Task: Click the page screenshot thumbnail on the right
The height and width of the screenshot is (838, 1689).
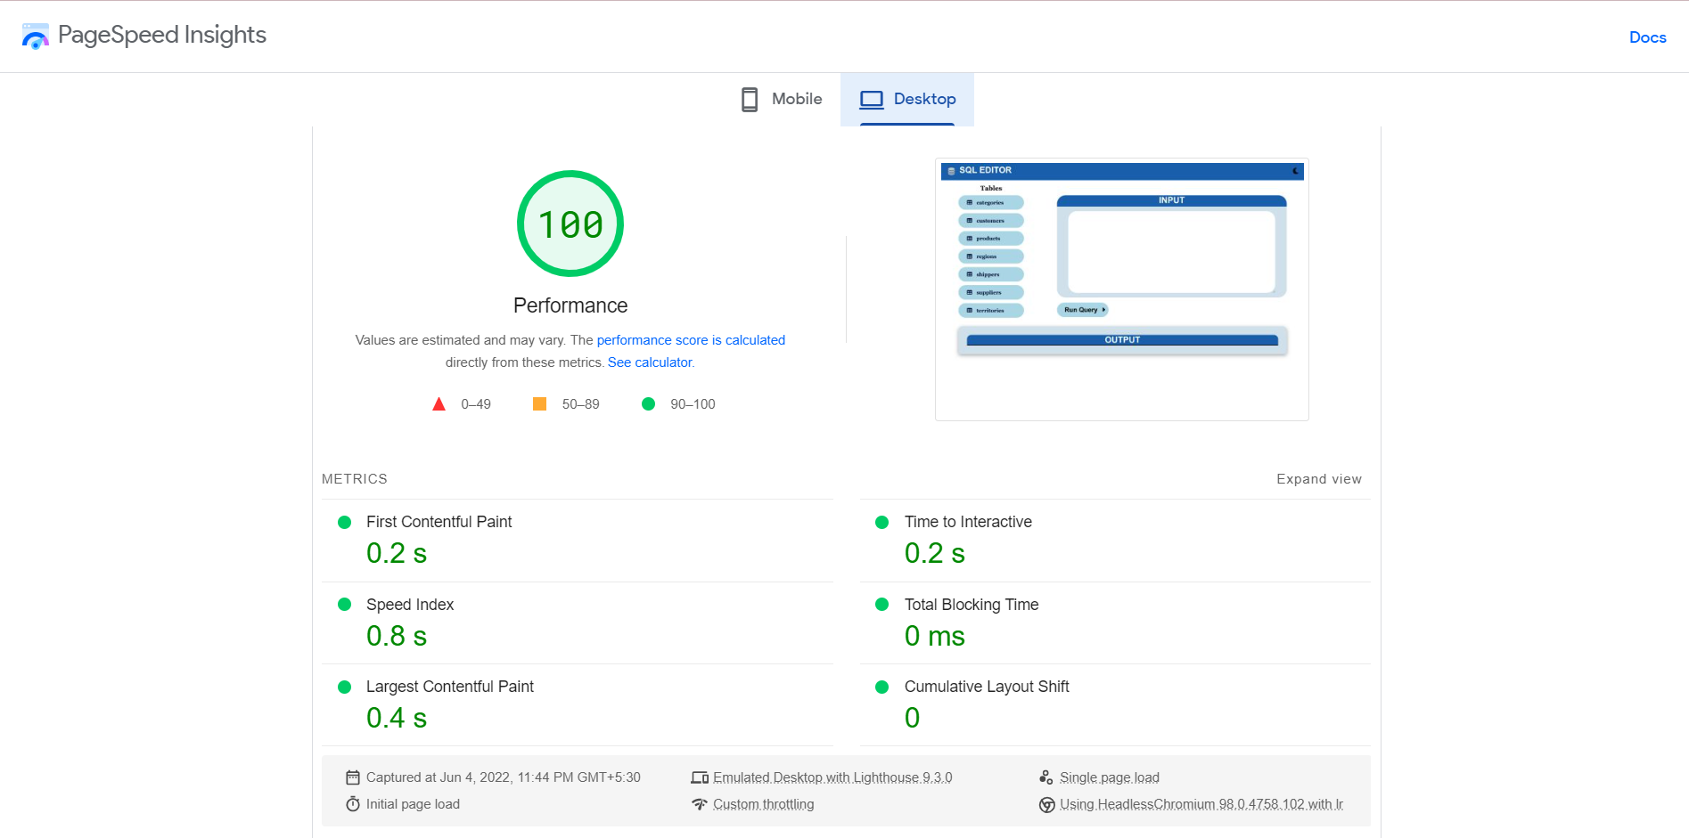Action: click(x=1121, y=289)
